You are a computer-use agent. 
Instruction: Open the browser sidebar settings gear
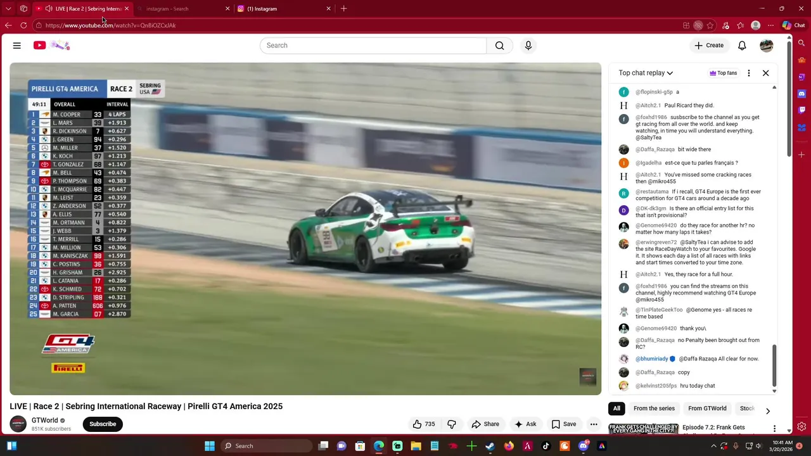point(801,426)
